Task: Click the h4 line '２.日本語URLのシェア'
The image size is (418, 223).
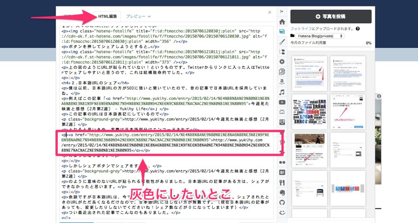Action: coord(95,83)
